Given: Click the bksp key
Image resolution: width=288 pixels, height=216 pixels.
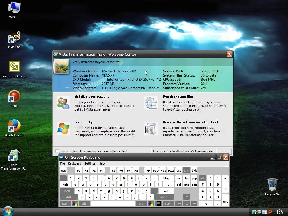Looking at the screenshot, I should coord(167,178).
